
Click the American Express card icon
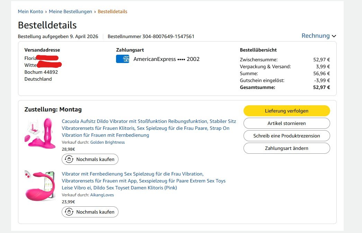click(x=122, y=59)
